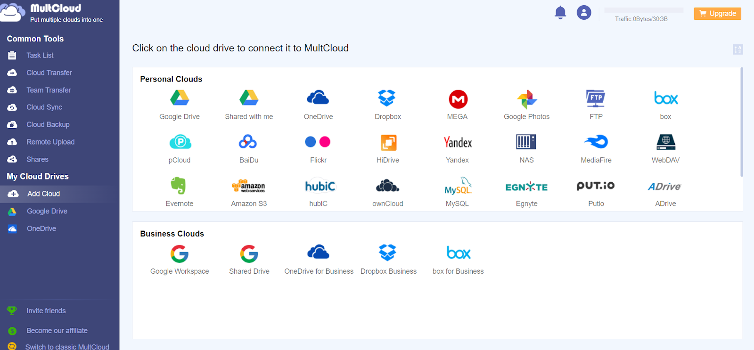The image size is (754, 350).
Task: Select Remote Upload in sidebar
Action: [50, 142]
